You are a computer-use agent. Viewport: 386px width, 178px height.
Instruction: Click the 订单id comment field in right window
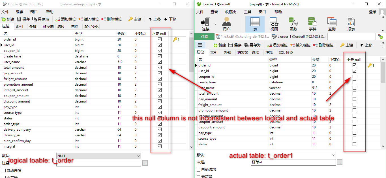[x=293, y=162]
